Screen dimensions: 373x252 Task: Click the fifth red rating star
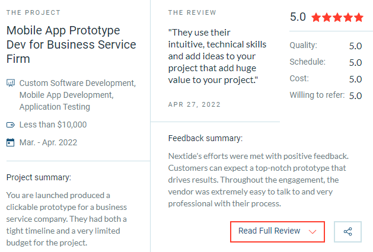358,17
